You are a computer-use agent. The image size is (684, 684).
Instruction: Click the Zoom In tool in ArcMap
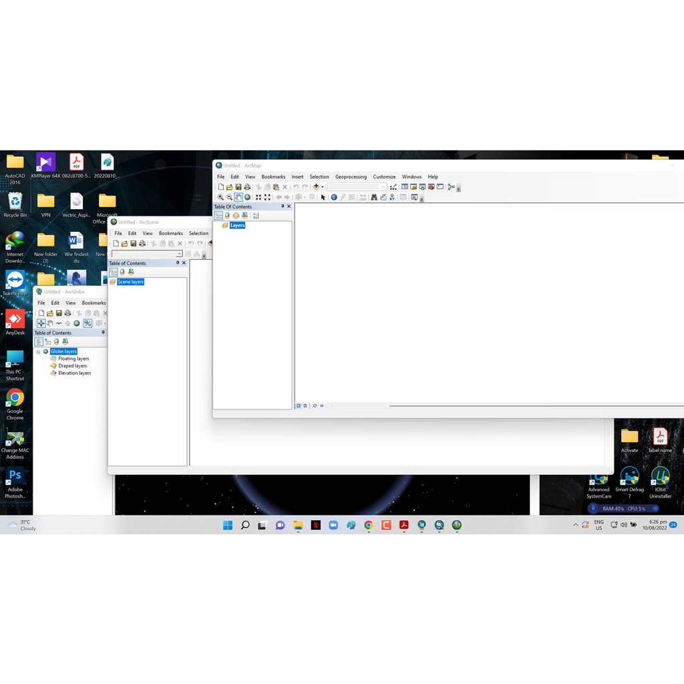pos(220,197)
